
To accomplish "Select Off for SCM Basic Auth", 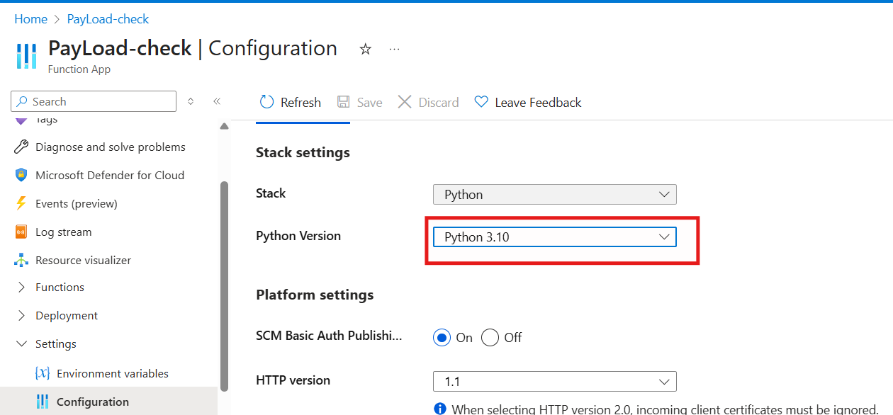I will coord(490,338).
